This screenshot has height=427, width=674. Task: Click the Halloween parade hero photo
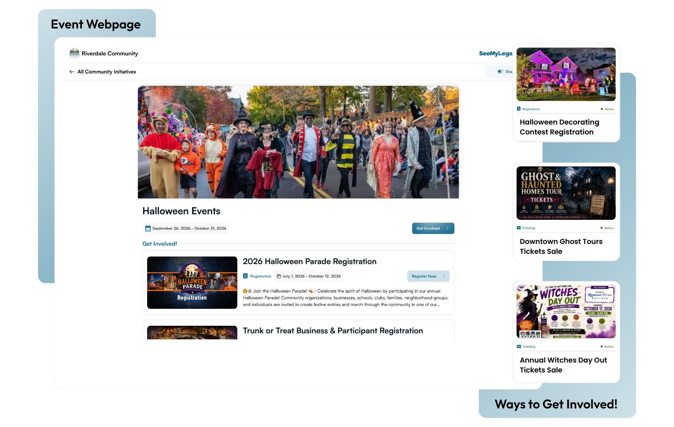tap(298, 142)
